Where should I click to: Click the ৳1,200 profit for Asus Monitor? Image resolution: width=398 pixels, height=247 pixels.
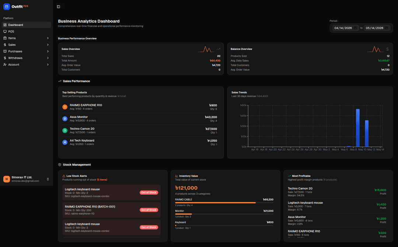click(x=381, y=219)
